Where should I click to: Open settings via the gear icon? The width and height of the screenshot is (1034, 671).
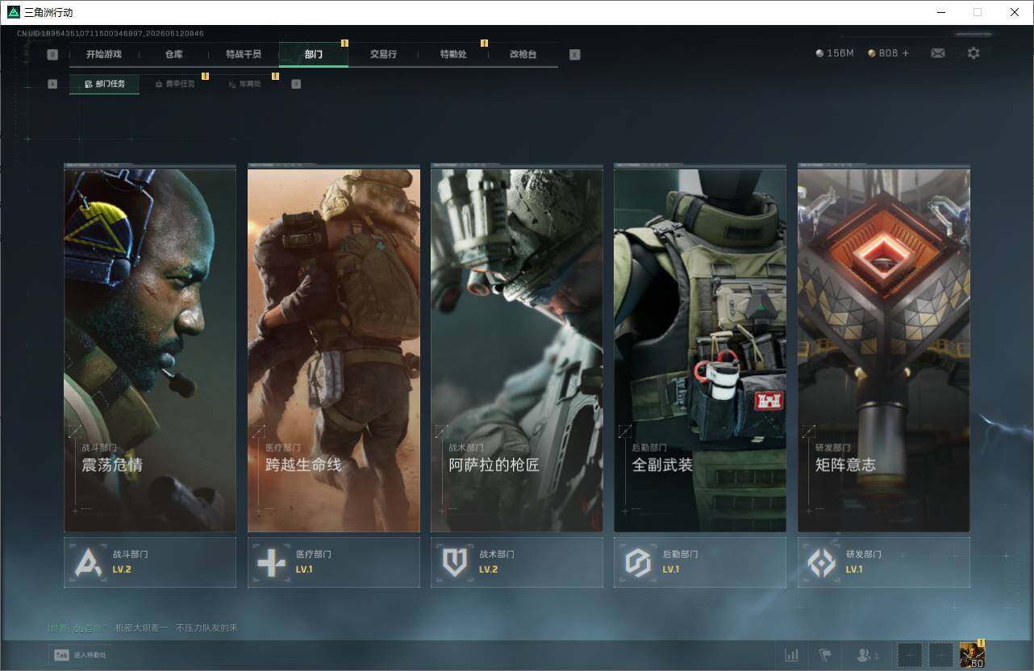pyautogui.click(x=974, y=53)
